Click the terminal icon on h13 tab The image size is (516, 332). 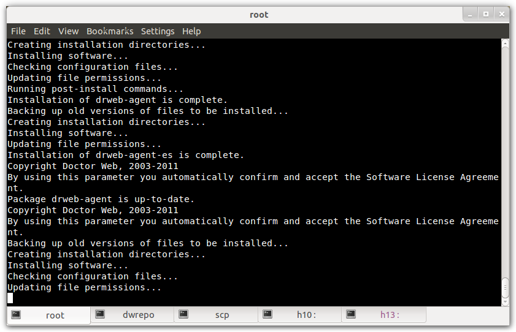pos(351,314)
